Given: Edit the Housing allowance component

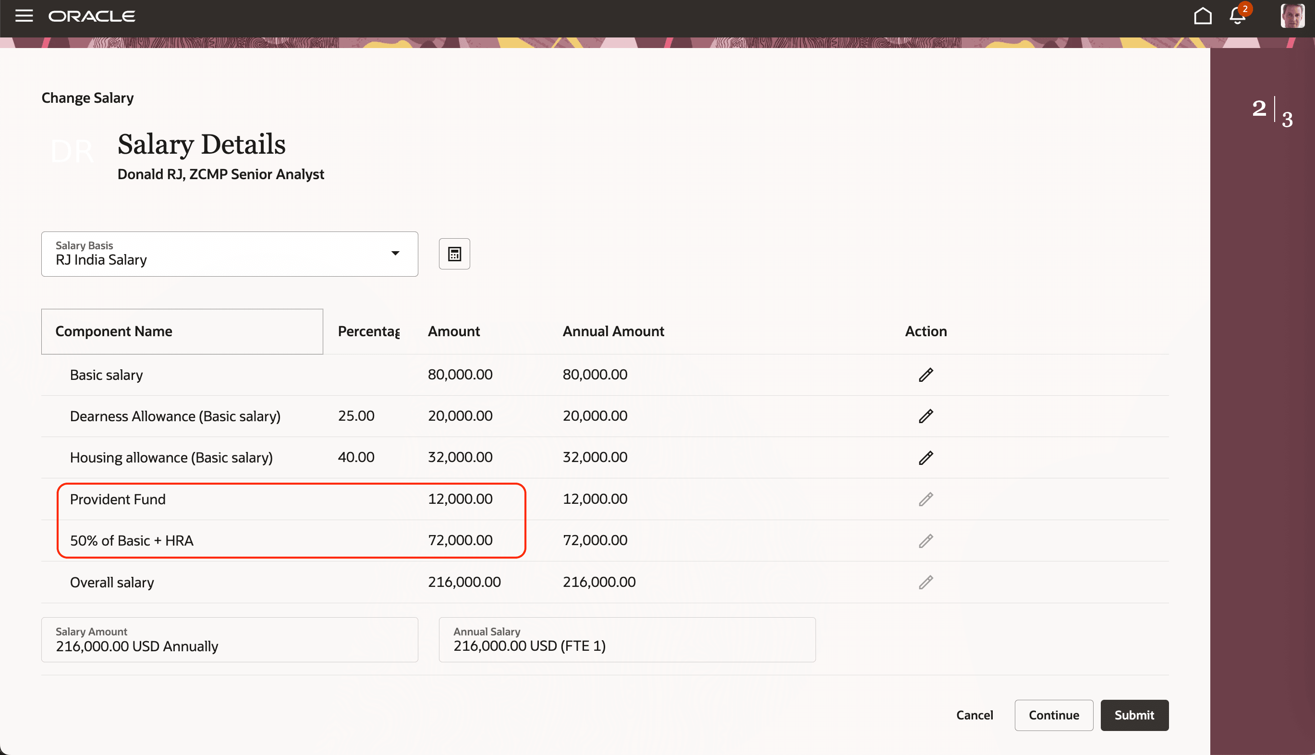Looking at the screenshot, I should coord(926,457).
